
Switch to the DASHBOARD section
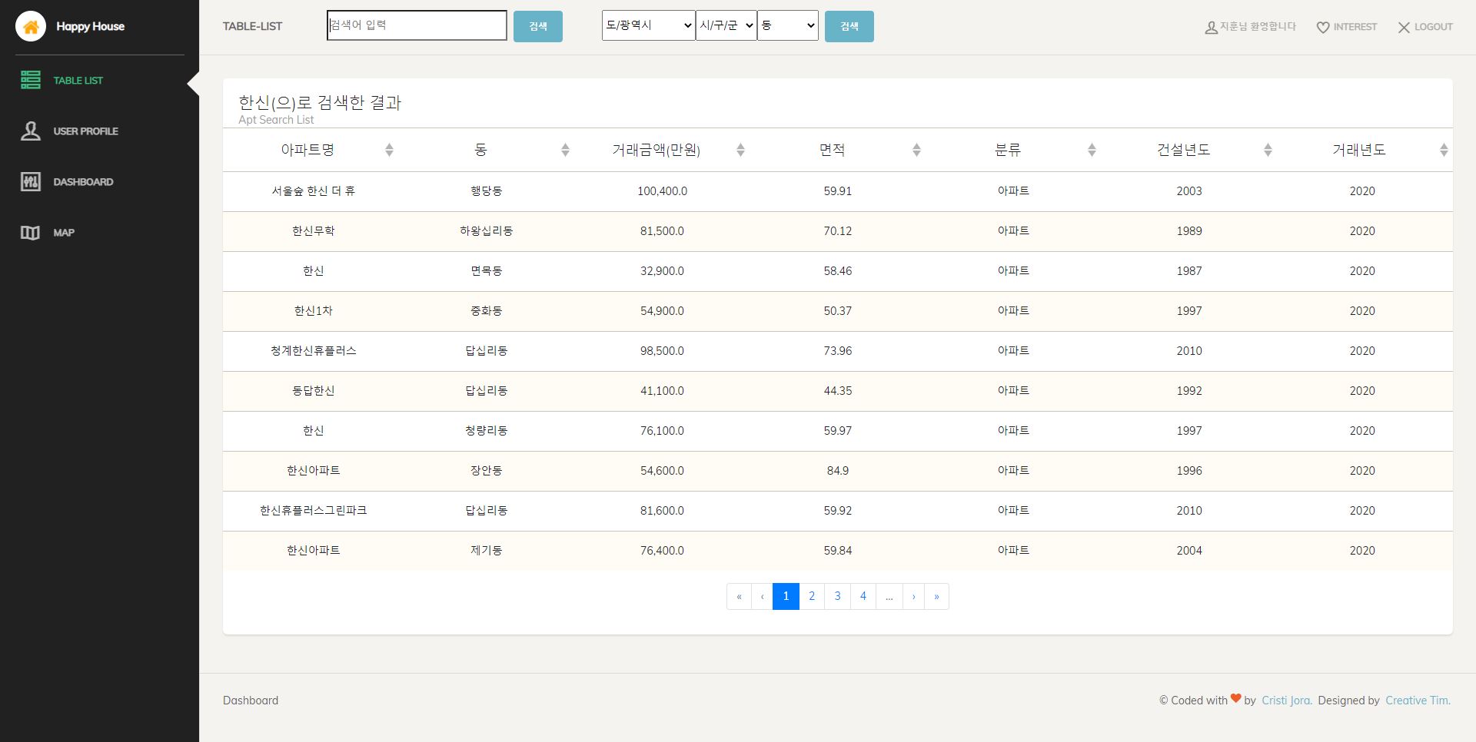pos(31,182)
